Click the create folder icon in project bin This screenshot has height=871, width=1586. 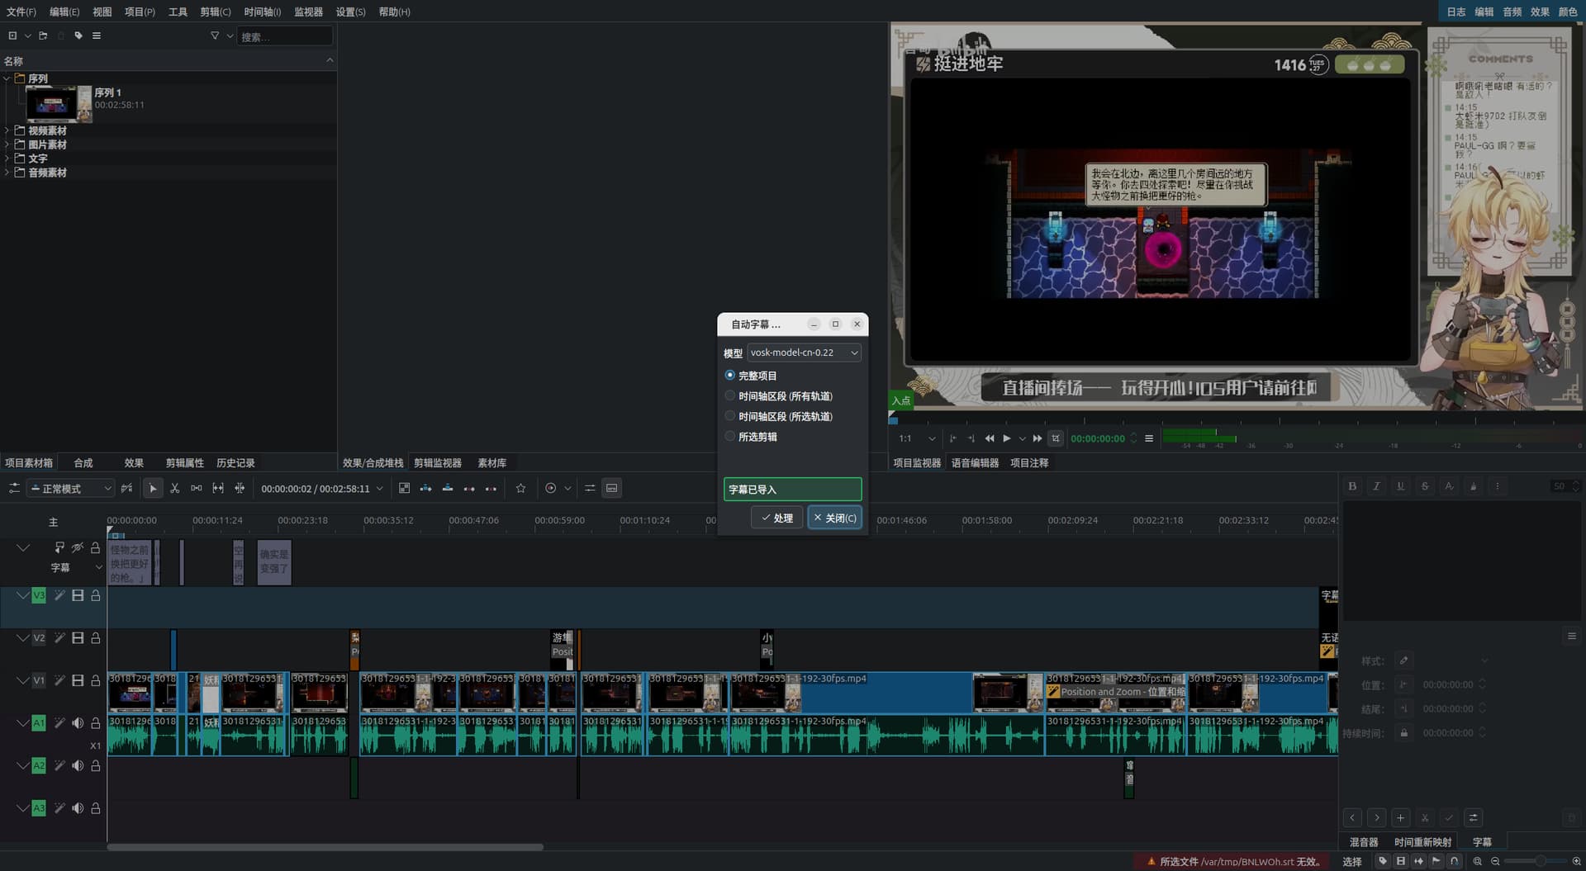click(43, 36)
